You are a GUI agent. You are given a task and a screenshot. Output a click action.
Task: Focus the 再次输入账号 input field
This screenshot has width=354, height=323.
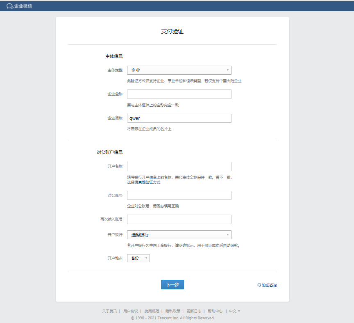pos(179,220)
